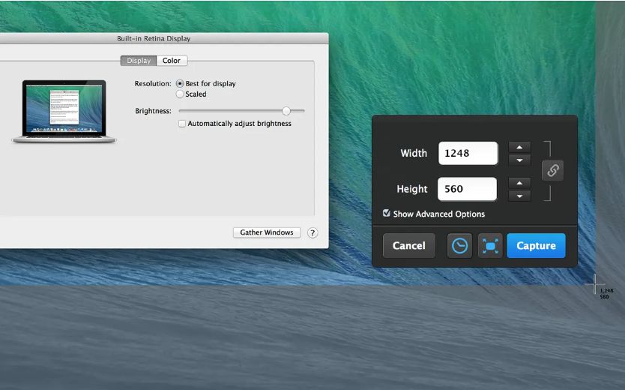Image resolution: width=625 pixels, height=390 pixels.
Task: Switch to the Color tab
Action: [x=172, y=61]
